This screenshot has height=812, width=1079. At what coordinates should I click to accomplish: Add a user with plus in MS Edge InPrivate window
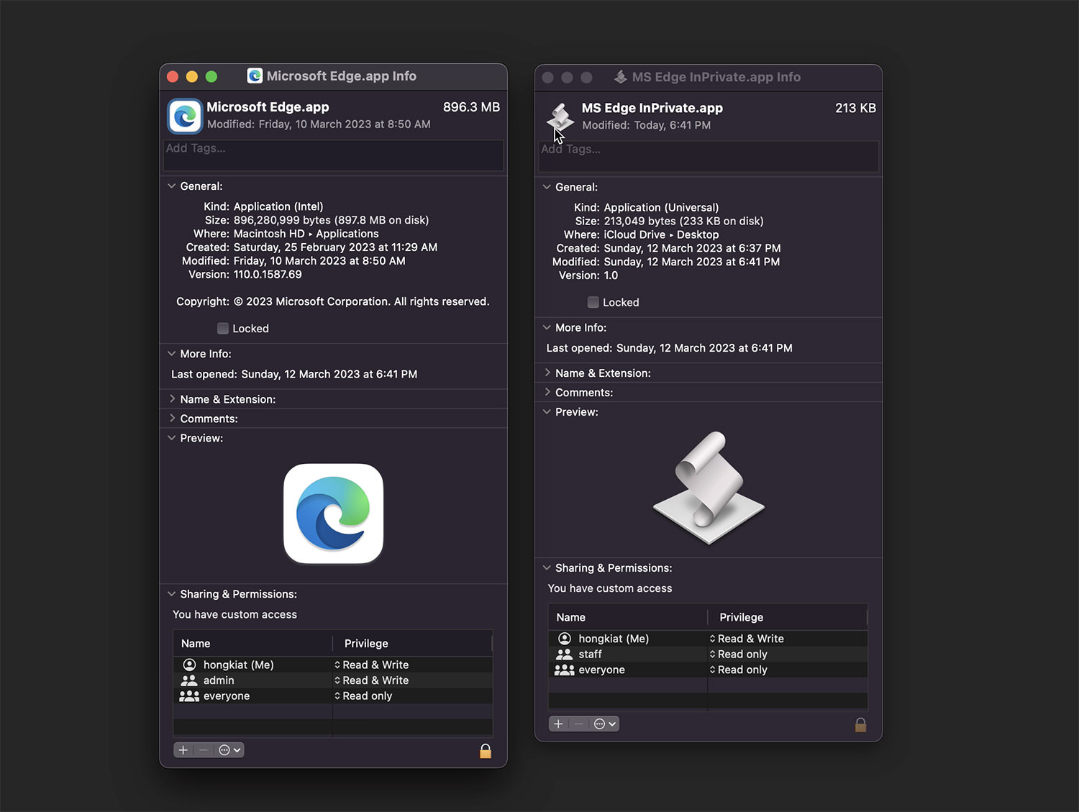point(558,724)
